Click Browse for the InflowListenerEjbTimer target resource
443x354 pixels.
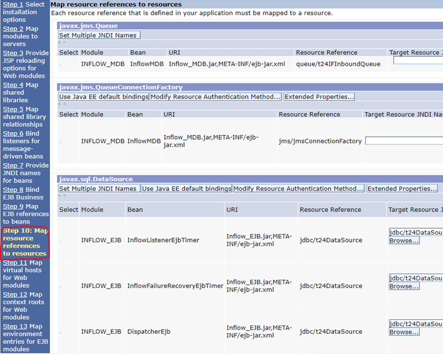tap(404, 240)
